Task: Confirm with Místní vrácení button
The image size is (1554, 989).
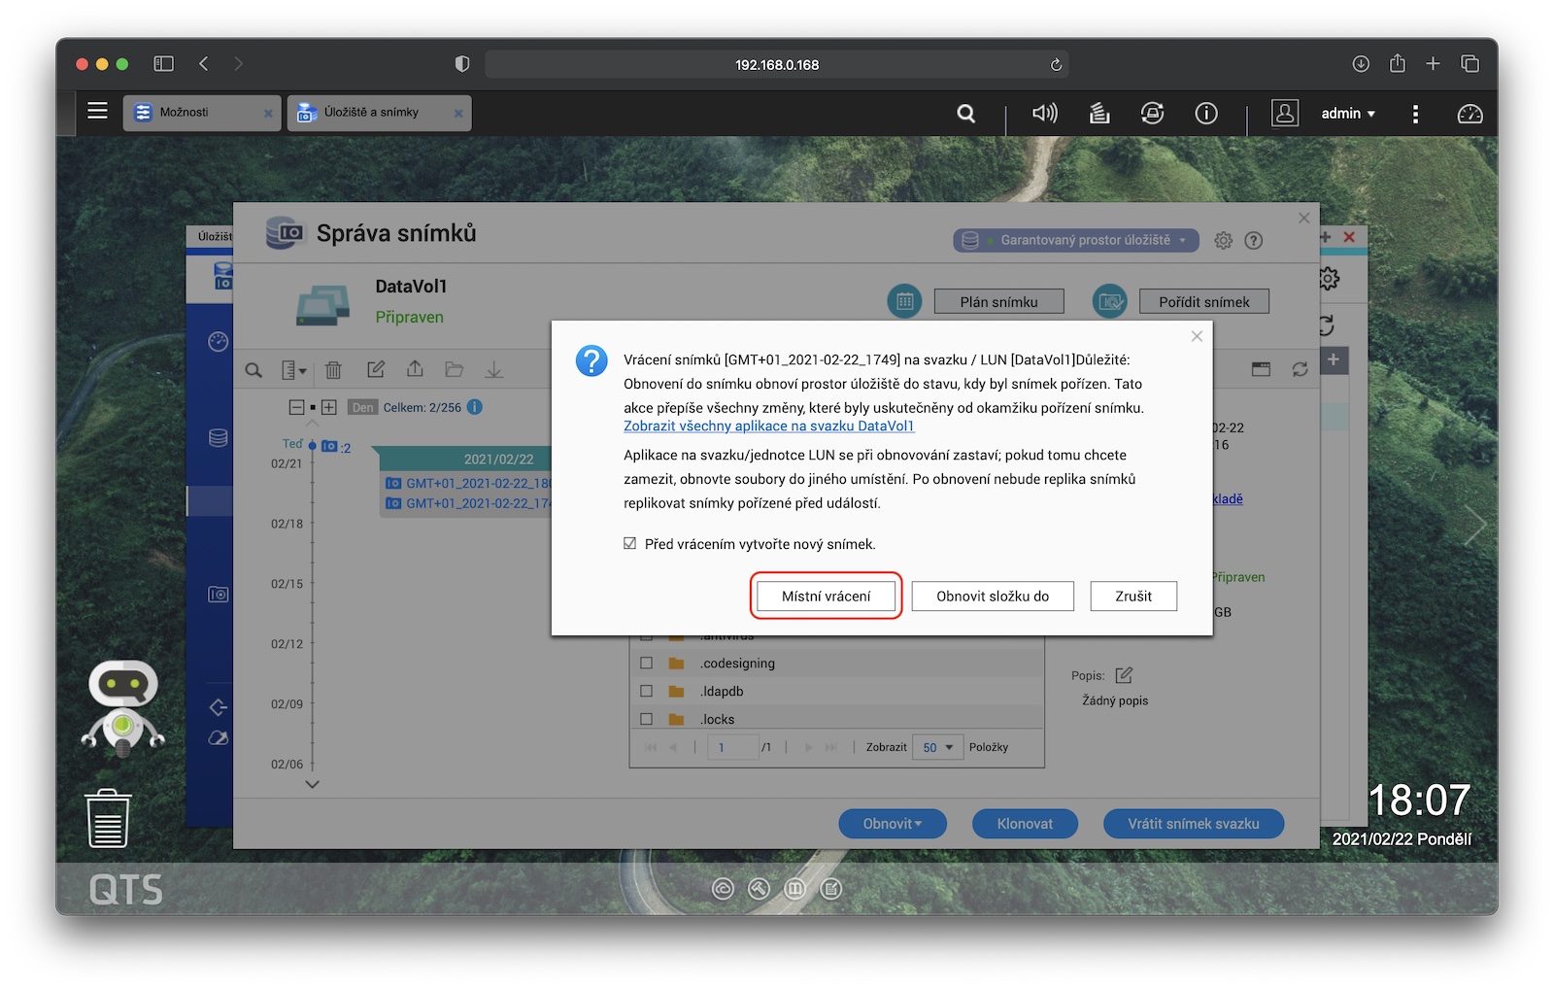Action: coord(827,596)
